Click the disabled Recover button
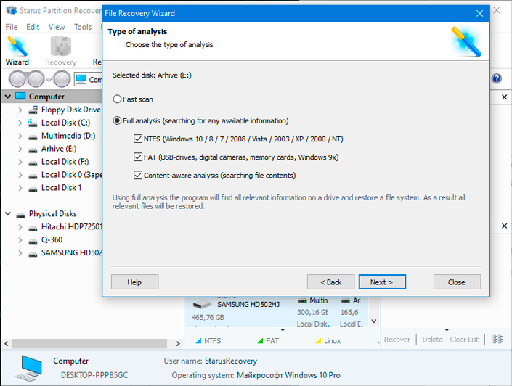512x386 pixels. pos(397,340)
